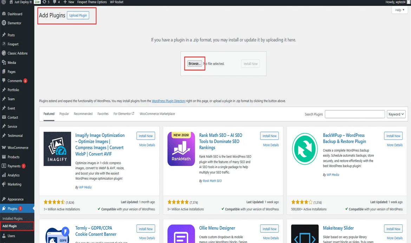Open the Ollie Menu Designer title link
This screenshot has width=411, height=243.
coord(217,228)
